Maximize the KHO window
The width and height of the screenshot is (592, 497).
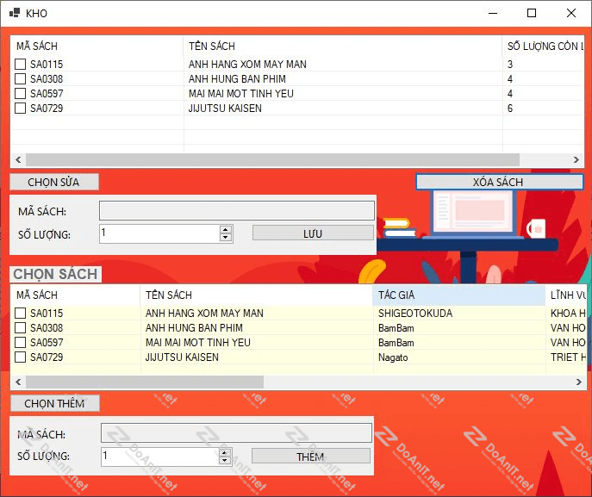coord(532,13)
